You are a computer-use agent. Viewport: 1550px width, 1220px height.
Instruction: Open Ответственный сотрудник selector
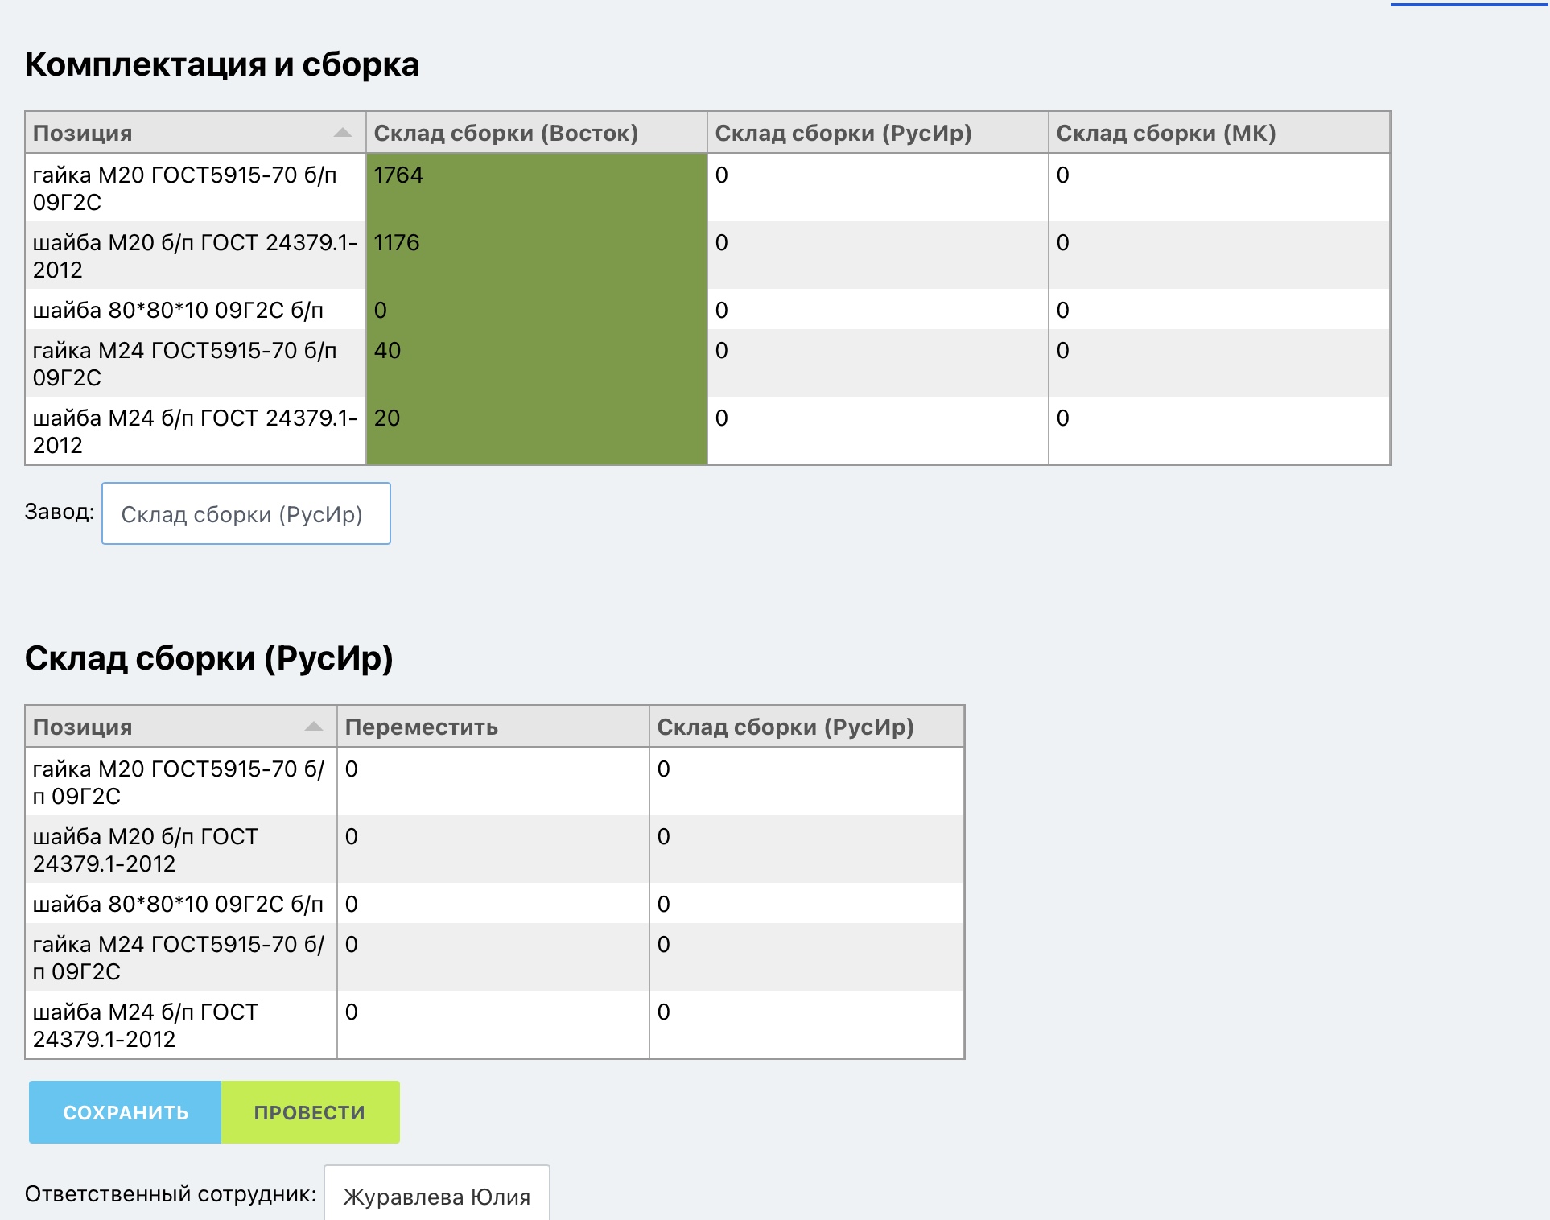[x=436, y=1195]
